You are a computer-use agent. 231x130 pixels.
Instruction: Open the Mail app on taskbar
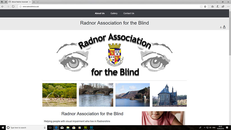click(62, 128)
